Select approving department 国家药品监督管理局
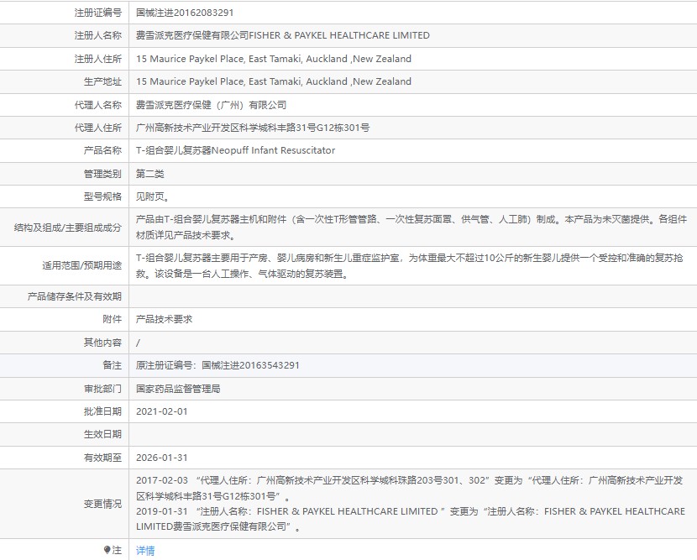 tap(178, 389)
